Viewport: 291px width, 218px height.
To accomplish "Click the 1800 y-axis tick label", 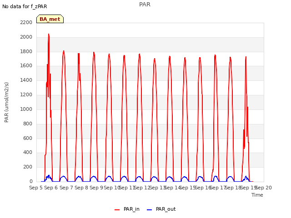I will click(26, 51).
